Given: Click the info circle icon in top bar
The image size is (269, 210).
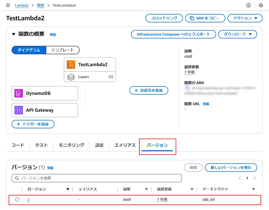Looking at the screenshot, I should [x=248, y=5].
